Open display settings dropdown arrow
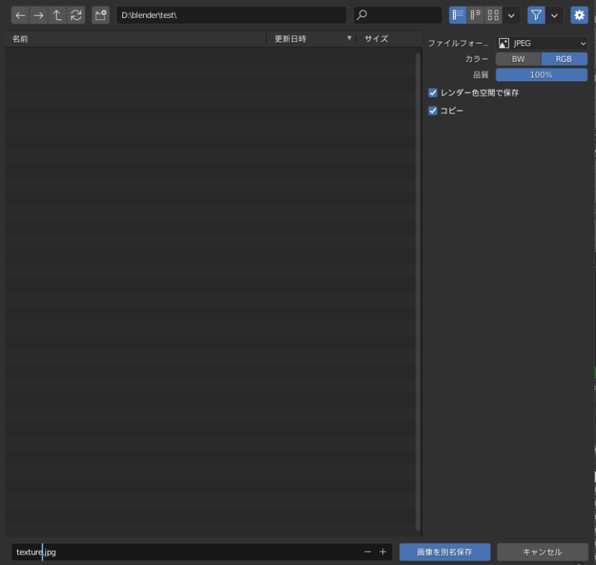 (x=511, y=16)
